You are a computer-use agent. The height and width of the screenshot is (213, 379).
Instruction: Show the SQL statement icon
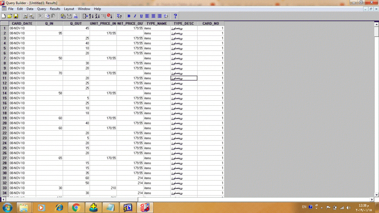click(75, 16)
